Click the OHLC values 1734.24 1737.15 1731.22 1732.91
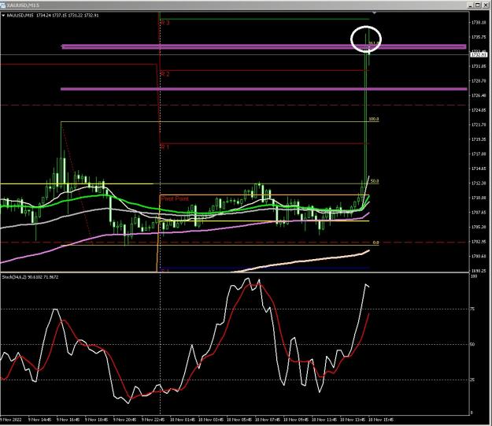 click(x=68, y=15)
